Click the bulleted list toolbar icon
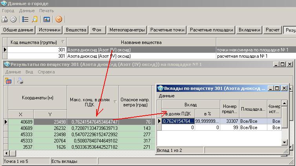Viewport: 296px width, 166px height. [x=26, y=19]
